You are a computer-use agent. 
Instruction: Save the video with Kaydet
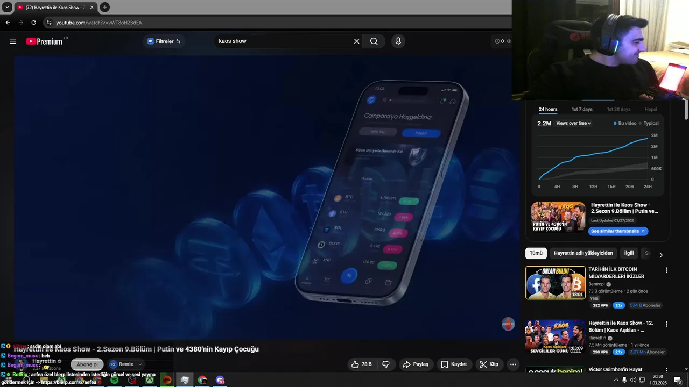(454, 364)
